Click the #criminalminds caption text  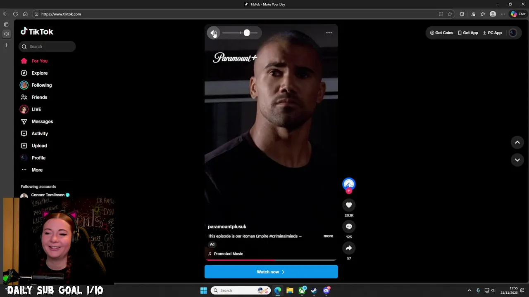coord(283,236)
